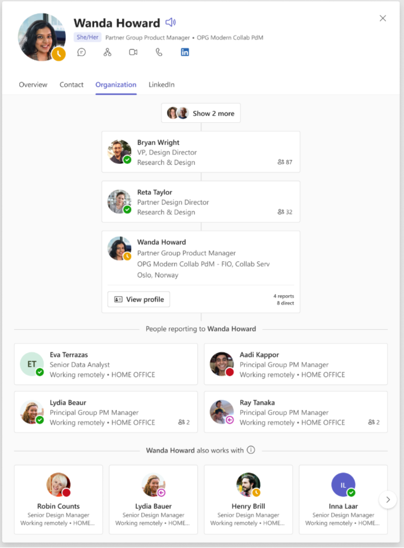Open the LinkedIn tab
The height and width of the screenshot is (548, 404).
point(161,84)
